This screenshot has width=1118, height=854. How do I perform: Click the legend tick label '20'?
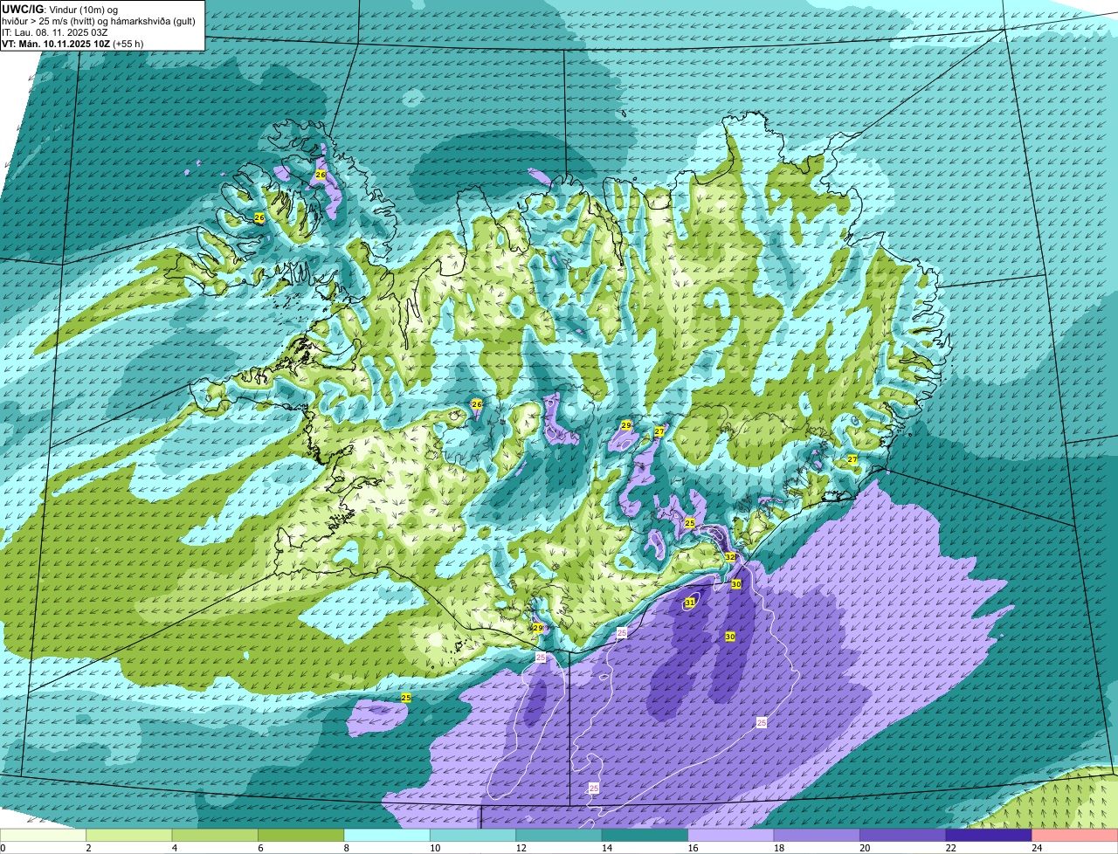tap(864, 848)
